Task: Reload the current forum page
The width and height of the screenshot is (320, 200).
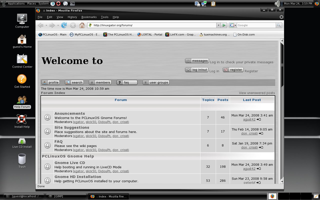Action: (x=64, y=25)
